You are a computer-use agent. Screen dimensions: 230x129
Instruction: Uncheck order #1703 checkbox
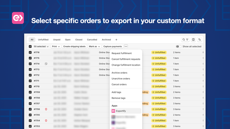30,126
